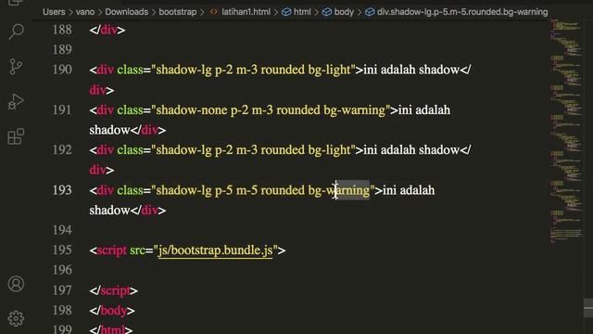Click line number 192 in gutter
This screenshot has height=334, width=593.
pyautogui.click(x=62, y=150)
